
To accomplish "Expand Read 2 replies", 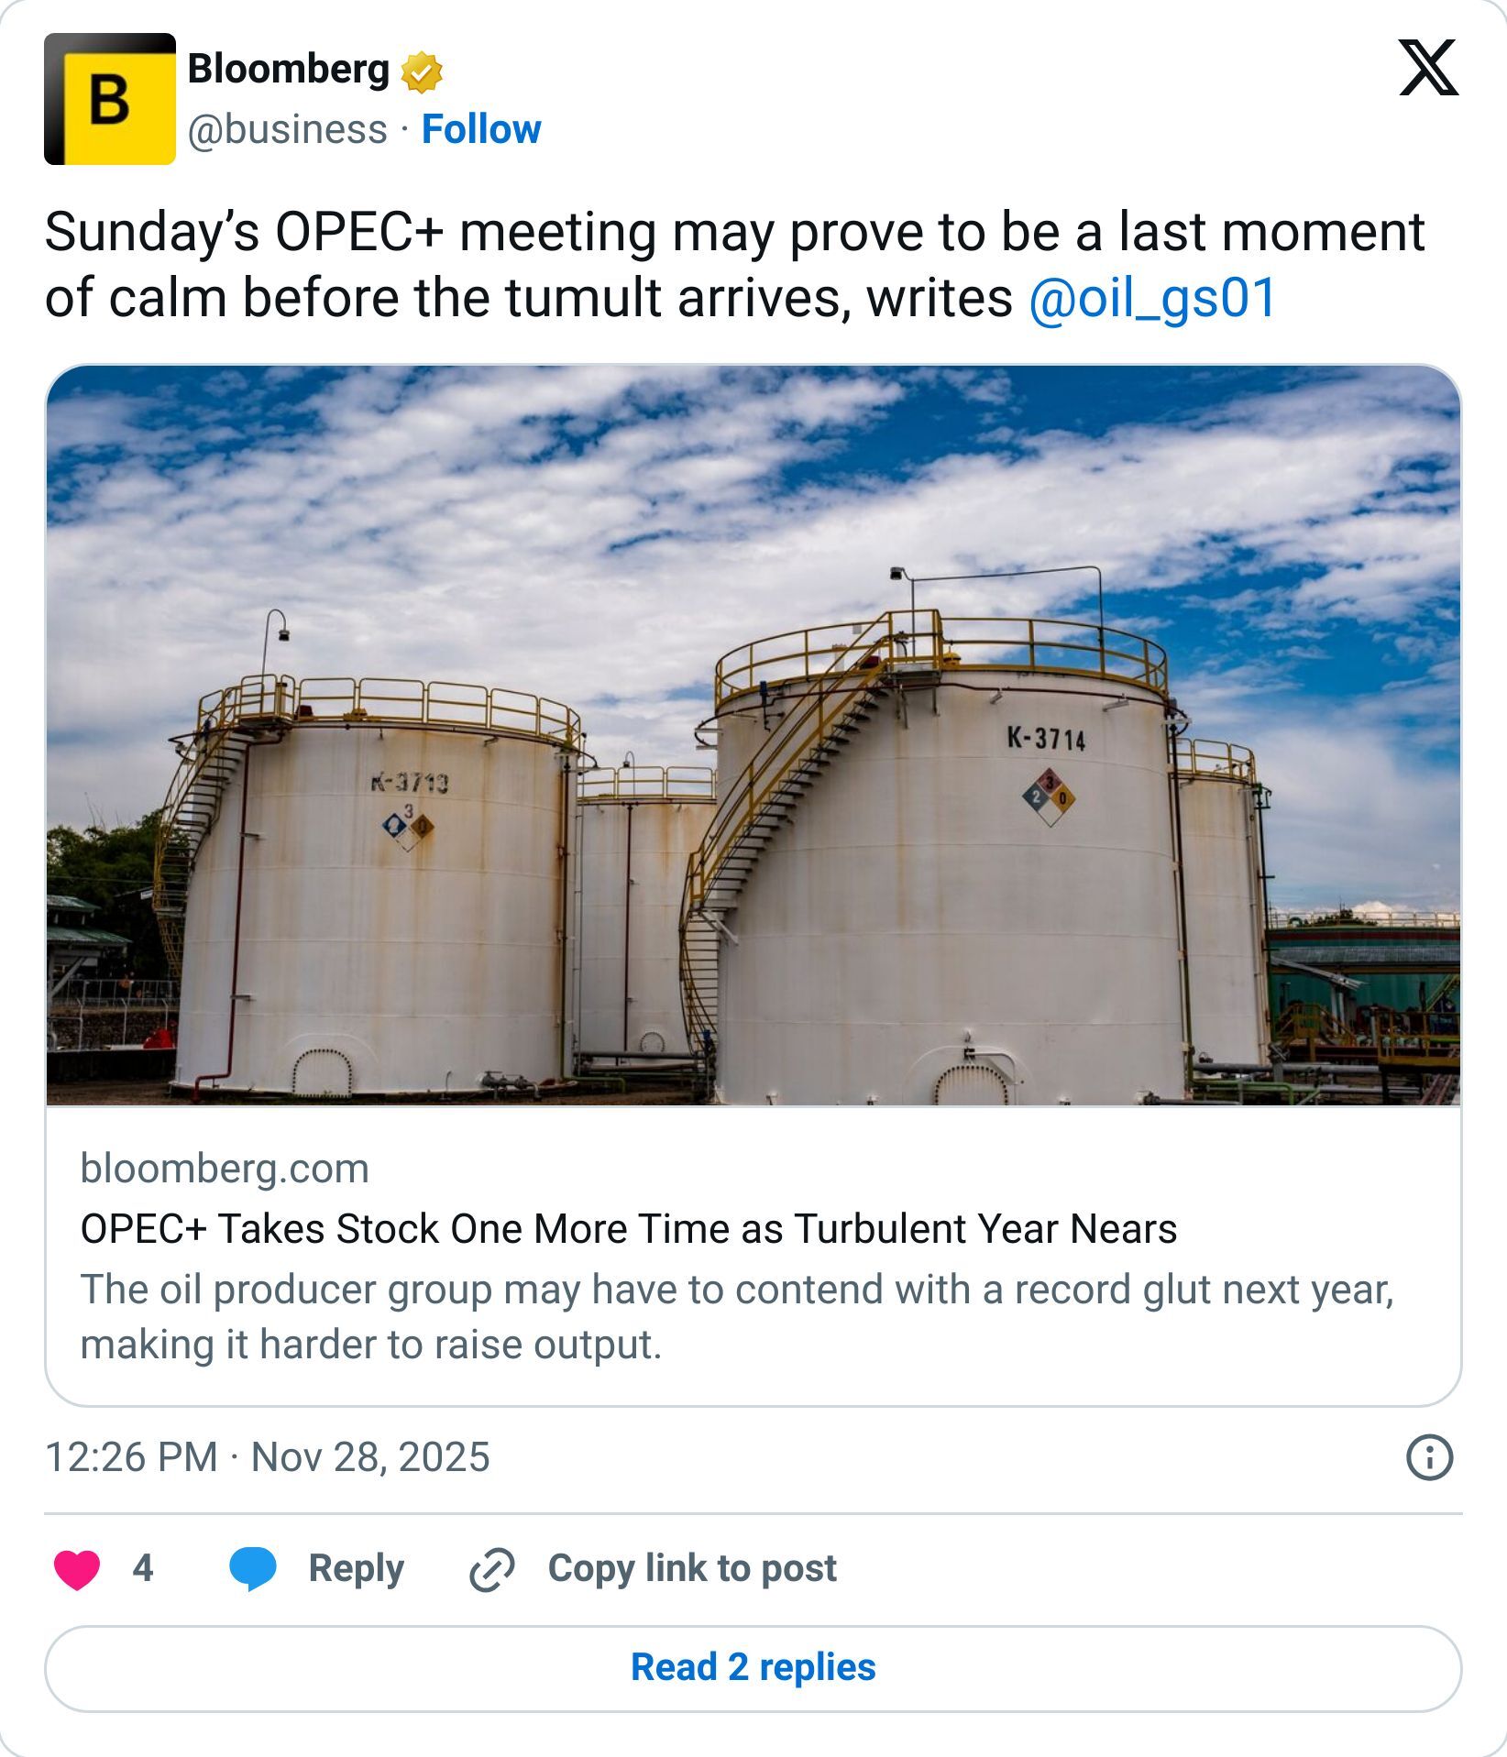I will pos(753,1668).
